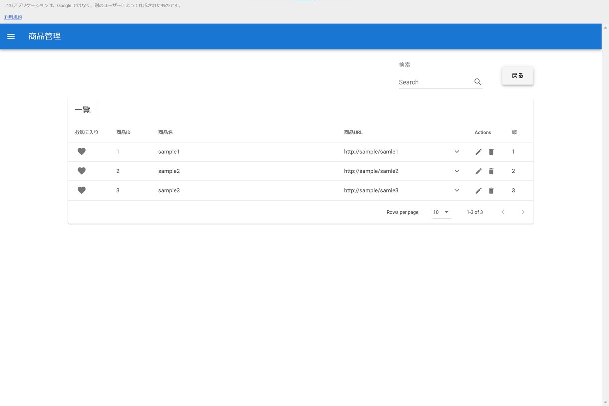The image size is (609, 406).
Task: Open the Rows per page dropdown
Action: click(x=442, y=212)
